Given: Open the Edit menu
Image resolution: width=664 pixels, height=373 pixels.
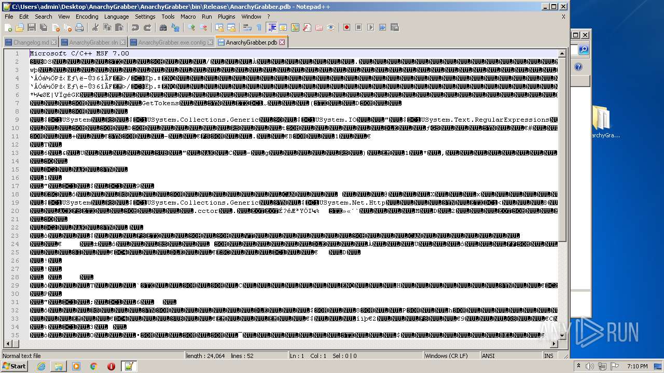Looking at the screenshot, I should pos(24,17).
